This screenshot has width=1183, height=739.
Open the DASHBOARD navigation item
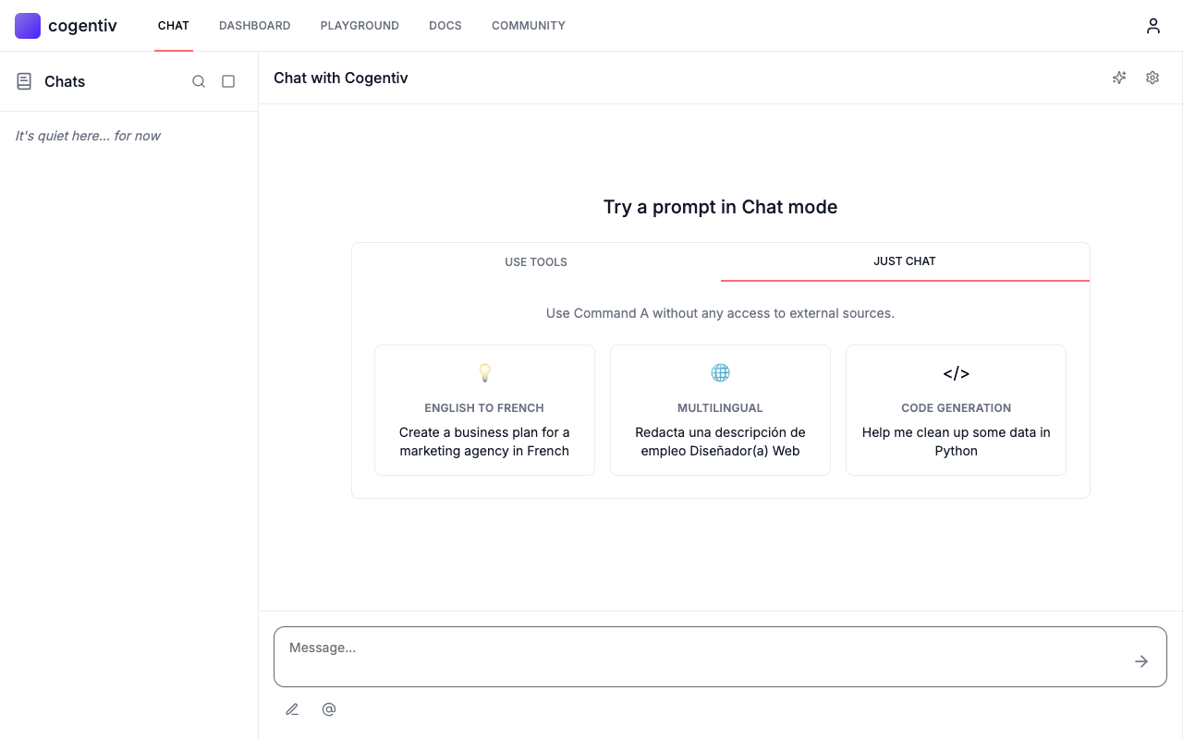[x=254, y=25]
